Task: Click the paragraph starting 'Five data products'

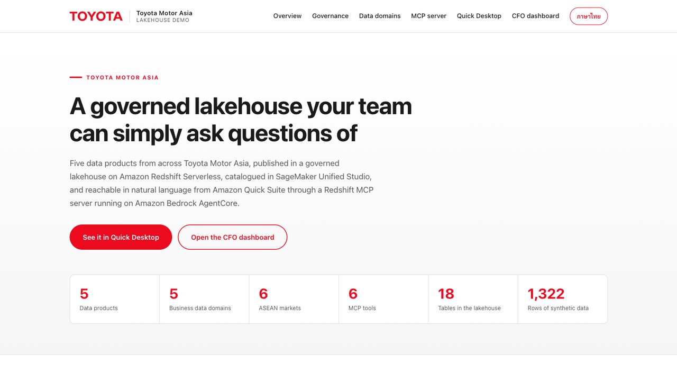Action: click(x=222, y=183)
